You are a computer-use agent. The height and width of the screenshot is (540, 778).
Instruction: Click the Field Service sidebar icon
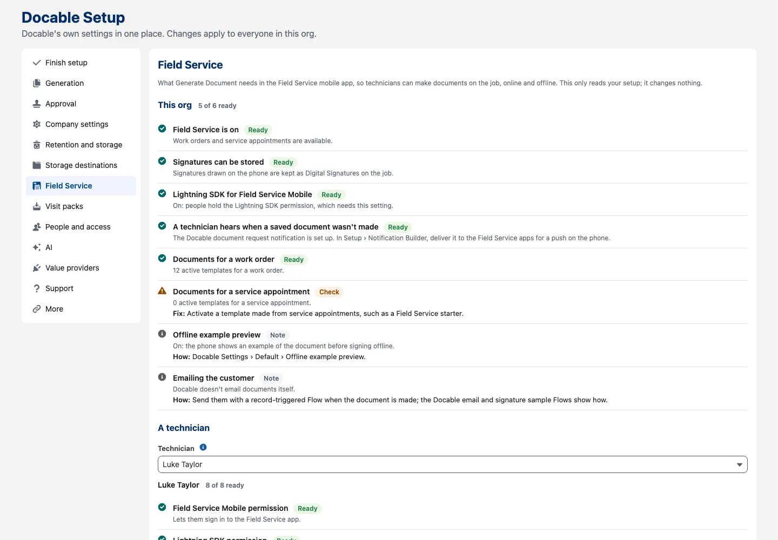(37, 186)
